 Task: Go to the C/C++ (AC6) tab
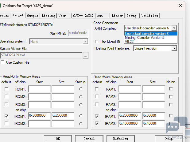(83, 16)
